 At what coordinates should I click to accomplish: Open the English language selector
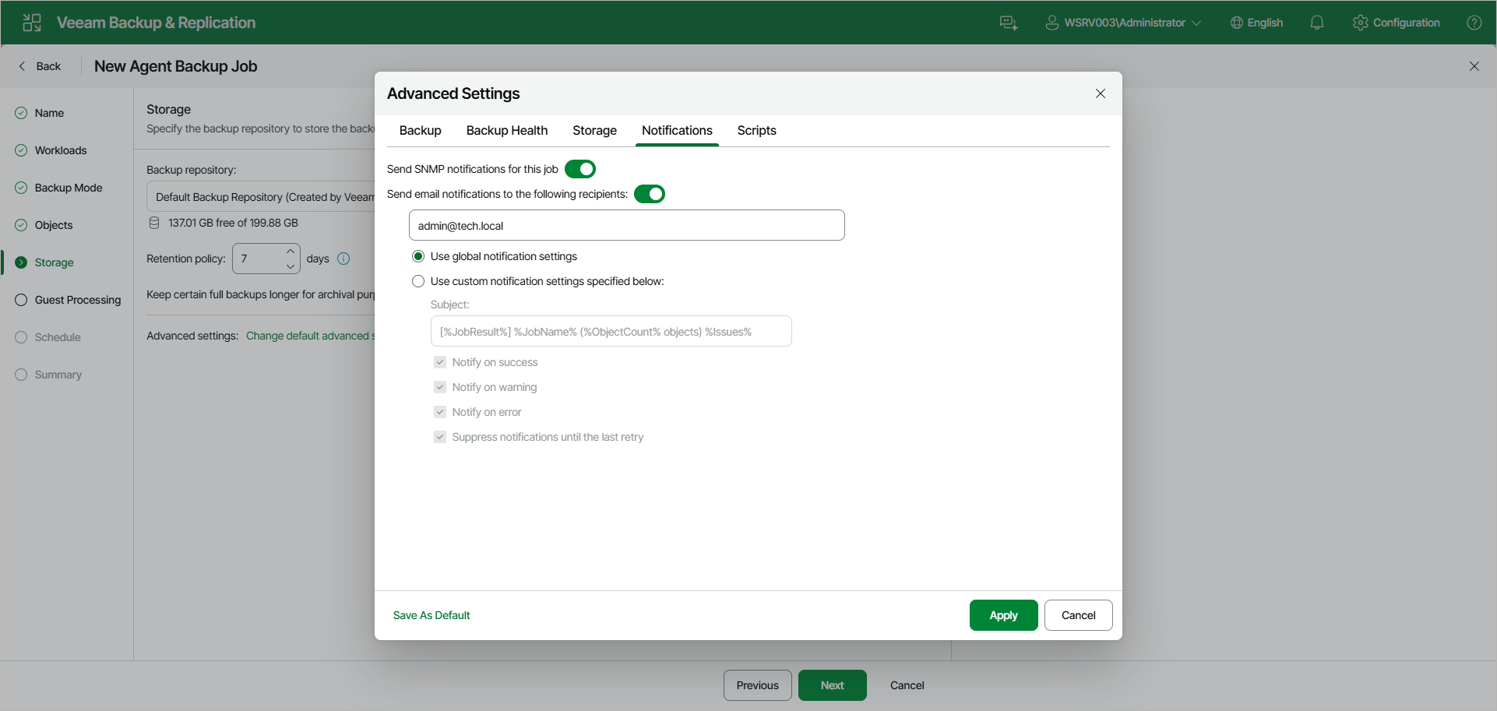(x=1256, y=23)
